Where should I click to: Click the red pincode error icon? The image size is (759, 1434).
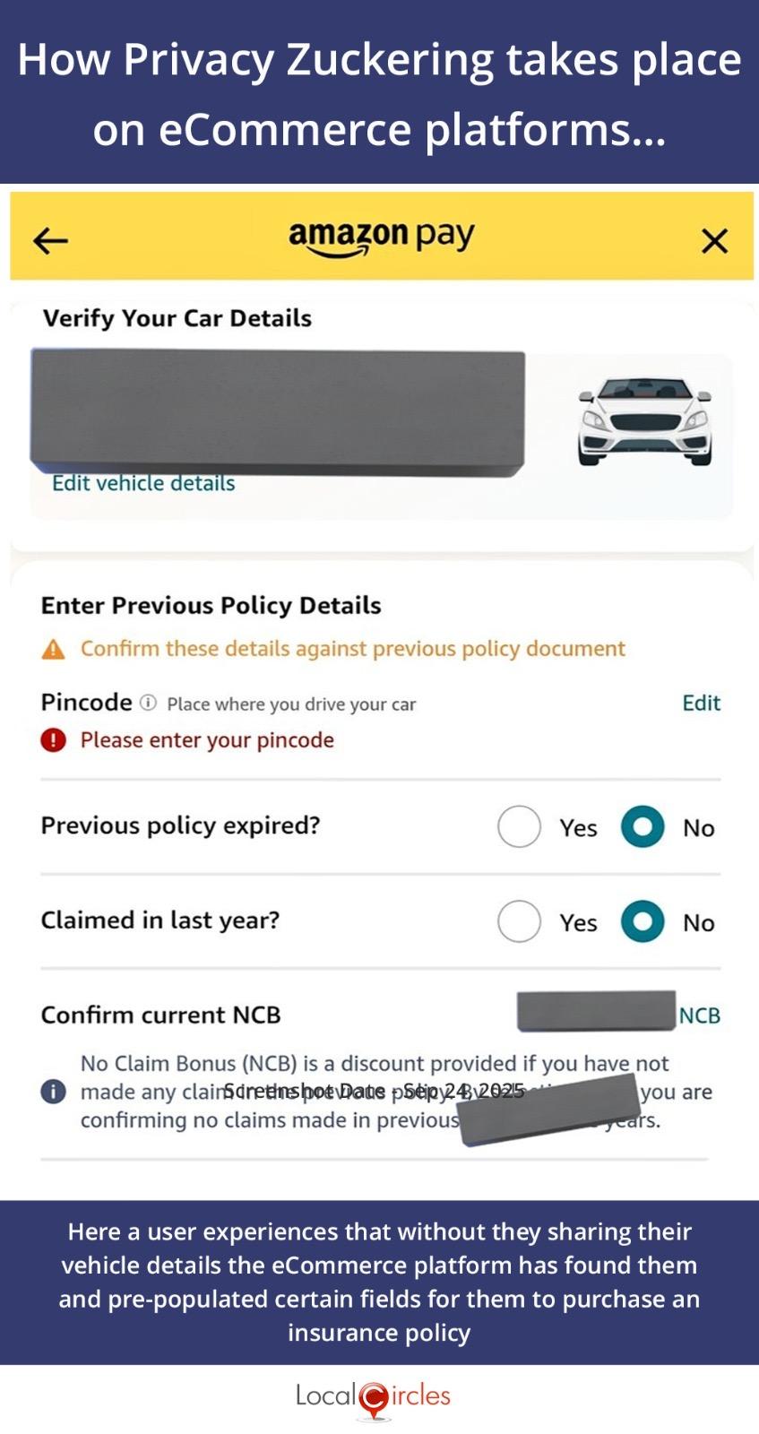click(x=54, y=740)
